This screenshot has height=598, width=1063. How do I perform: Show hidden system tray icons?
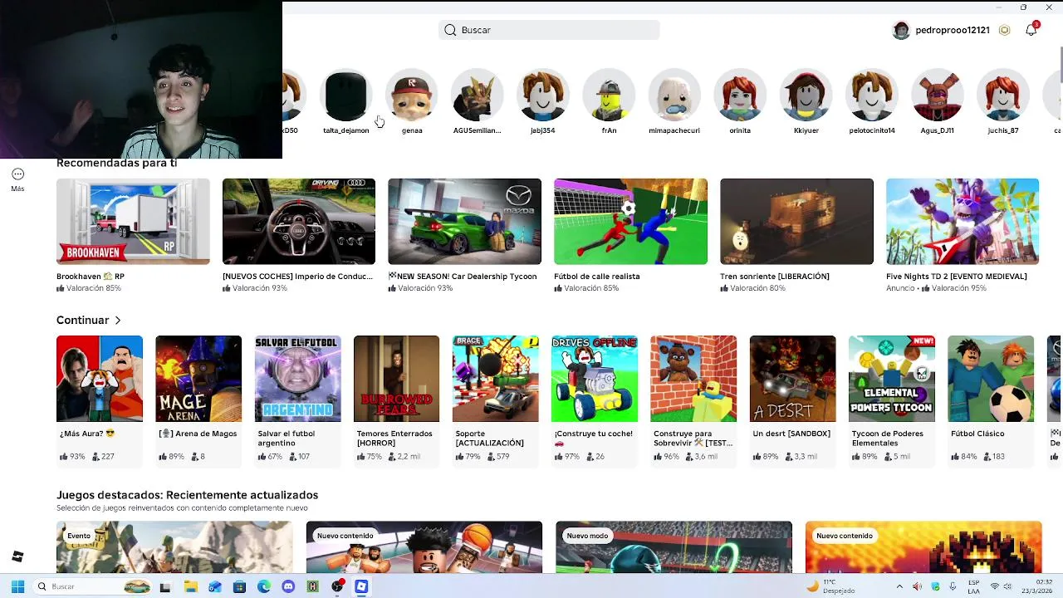click(x=899, y=586)
